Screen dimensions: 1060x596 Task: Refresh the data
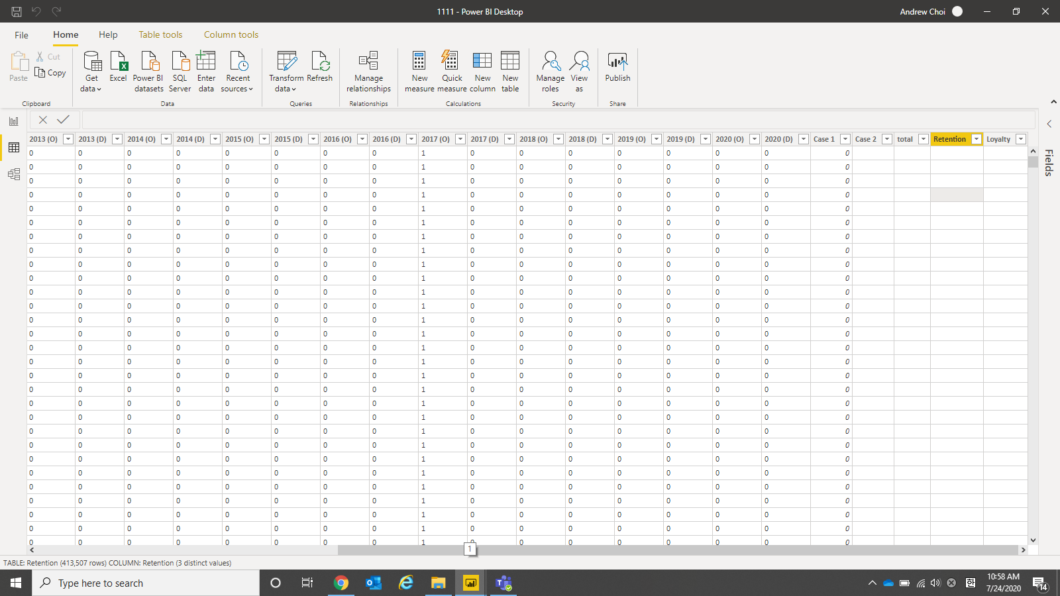coord(320,66)
